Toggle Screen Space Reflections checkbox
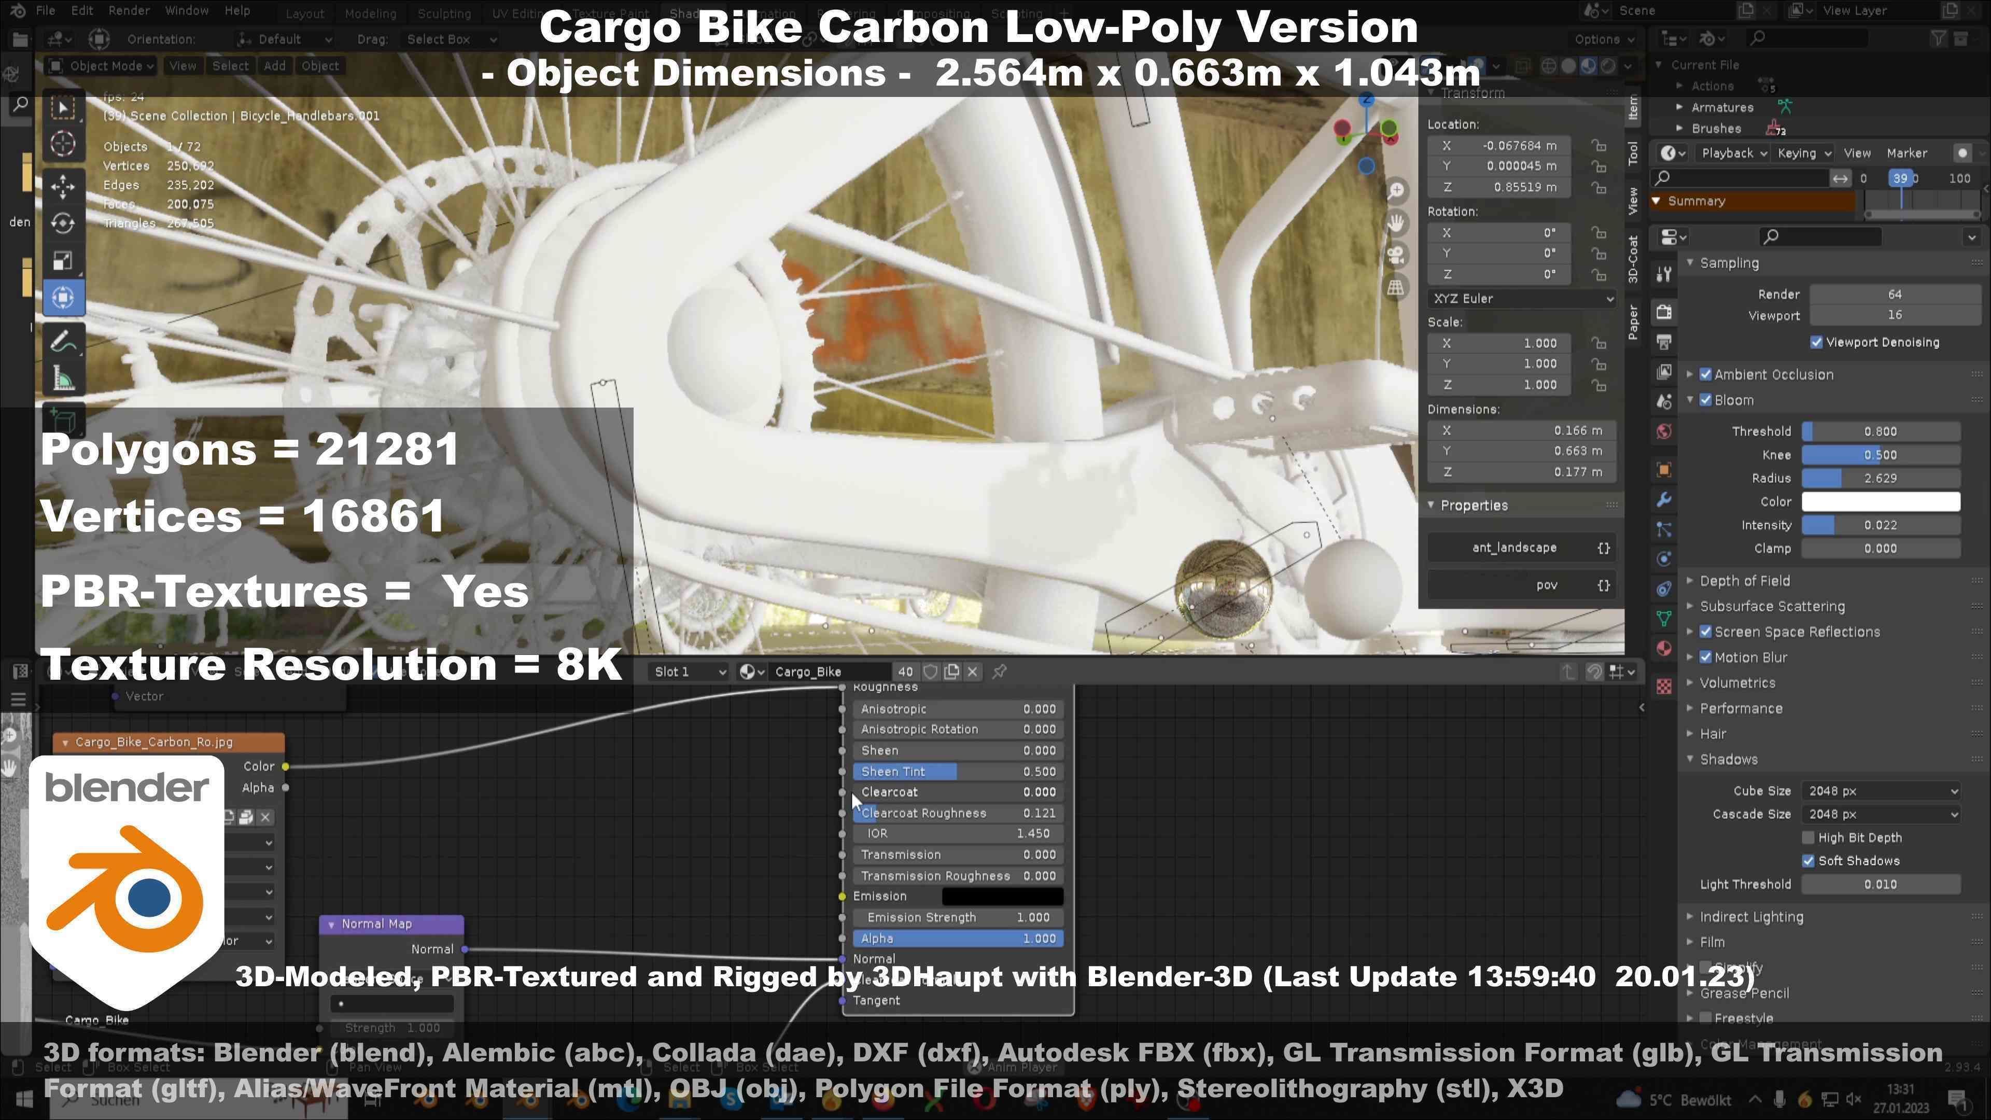 [1706, 632]
